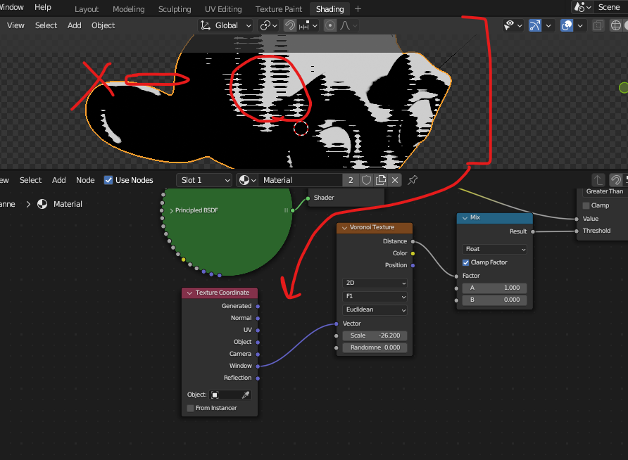Screen dimensions: 628x460
Task: Toggle fake user shield icon
Action: (x=366, y=180)
